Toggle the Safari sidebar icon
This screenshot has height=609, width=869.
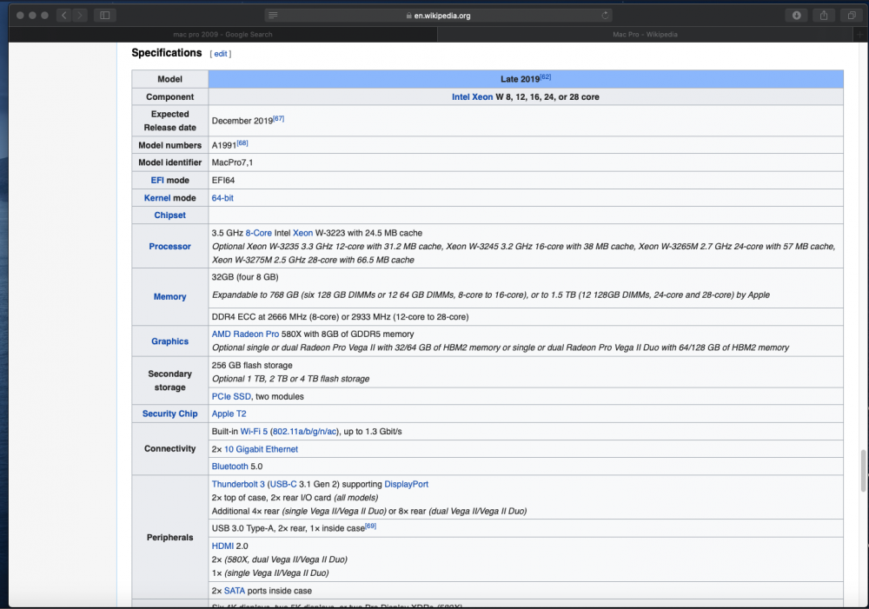(x=105, y=16)
